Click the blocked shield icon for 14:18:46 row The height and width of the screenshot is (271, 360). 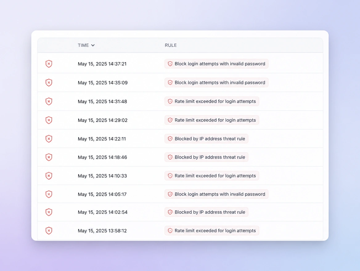49,157
